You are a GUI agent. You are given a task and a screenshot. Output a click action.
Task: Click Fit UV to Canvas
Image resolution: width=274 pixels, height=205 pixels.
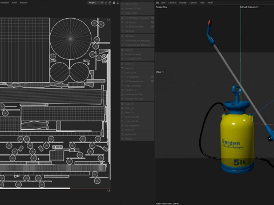137,54
